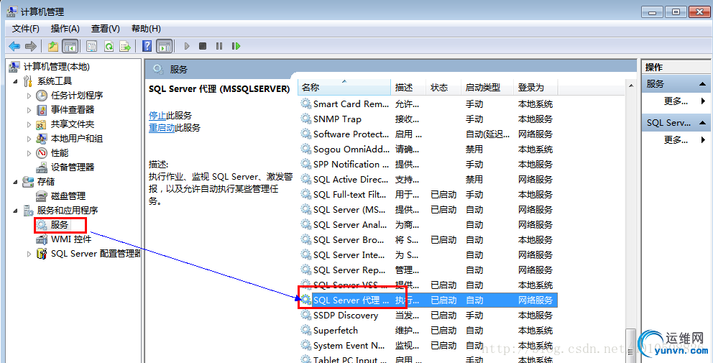Expand the 任务计划程序 node arrow

[x=29, y=96]
